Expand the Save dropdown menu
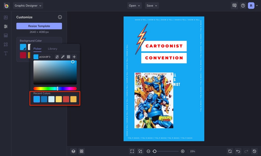Viewport: 261px width, 156px height. pos(152,6)
